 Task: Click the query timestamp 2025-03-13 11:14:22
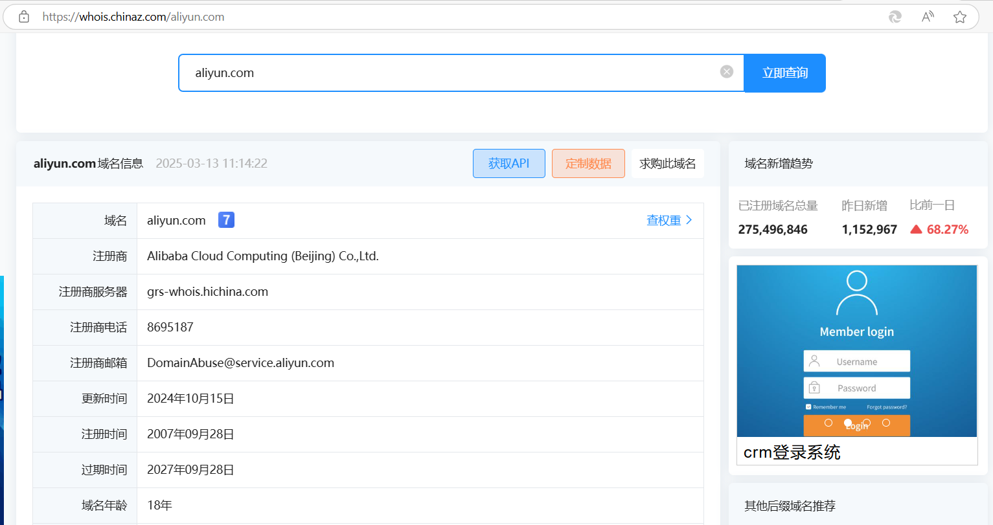click(212, 163)
